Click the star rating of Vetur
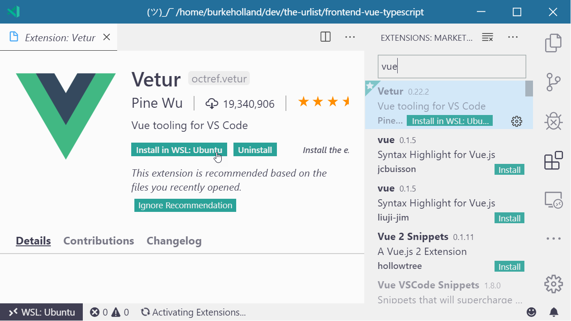Screen dimensions: 571x321 [x=324, y=102]
